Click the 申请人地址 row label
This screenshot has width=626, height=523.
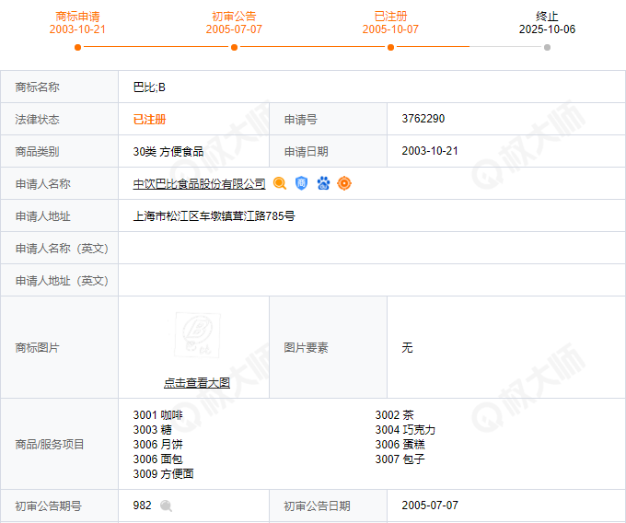[42, 216]
